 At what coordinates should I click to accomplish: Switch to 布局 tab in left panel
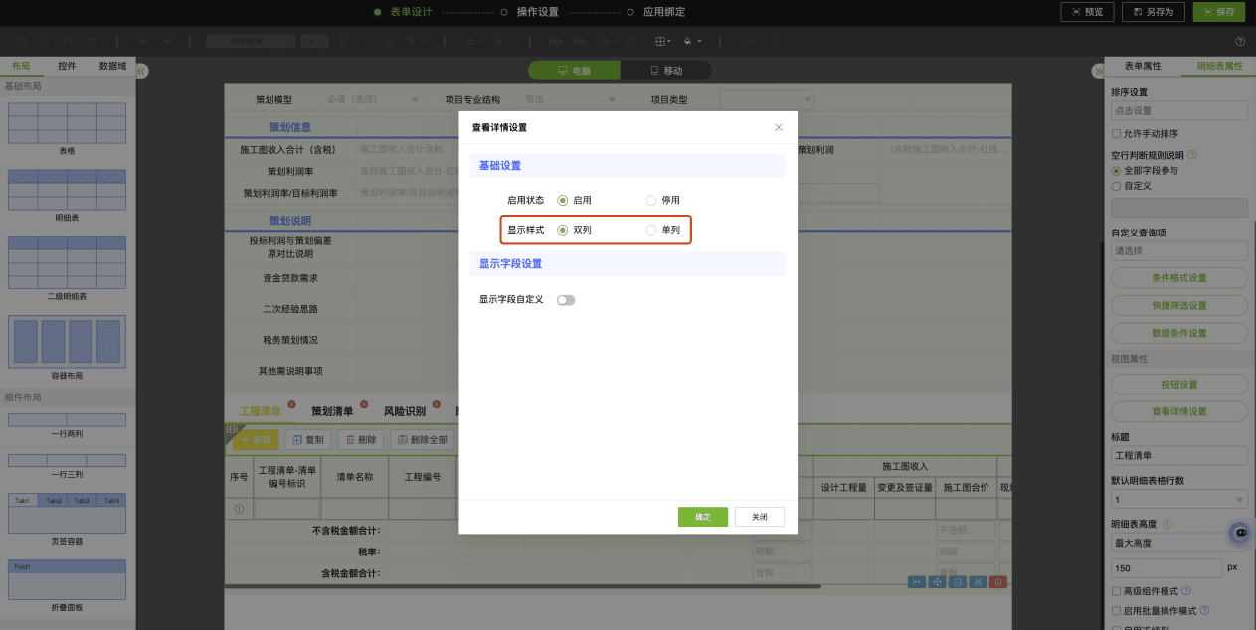[21, 66]
